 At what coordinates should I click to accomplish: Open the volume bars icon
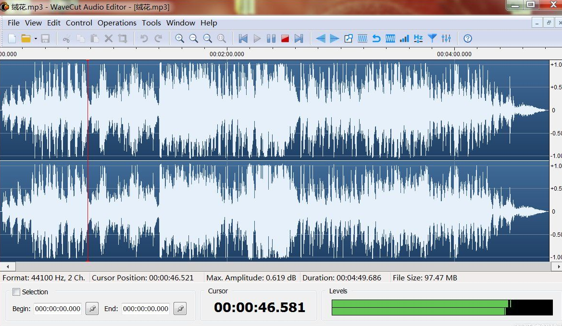tap(404, 38)
